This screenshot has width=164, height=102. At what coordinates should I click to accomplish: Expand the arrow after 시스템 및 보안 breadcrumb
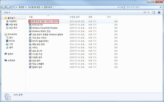pos(42,7)
